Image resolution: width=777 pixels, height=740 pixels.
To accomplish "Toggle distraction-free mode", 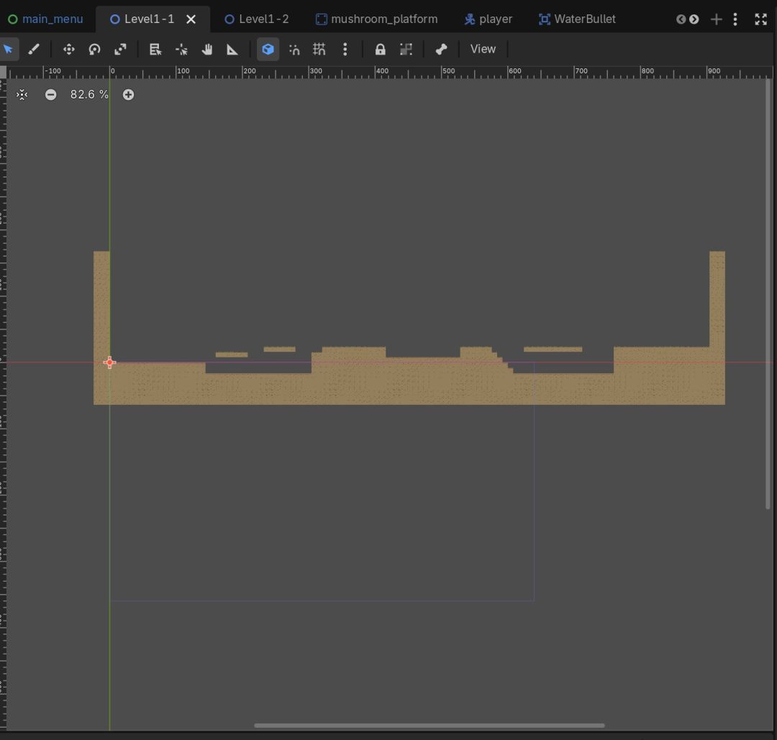I will (x=761, y=19).
